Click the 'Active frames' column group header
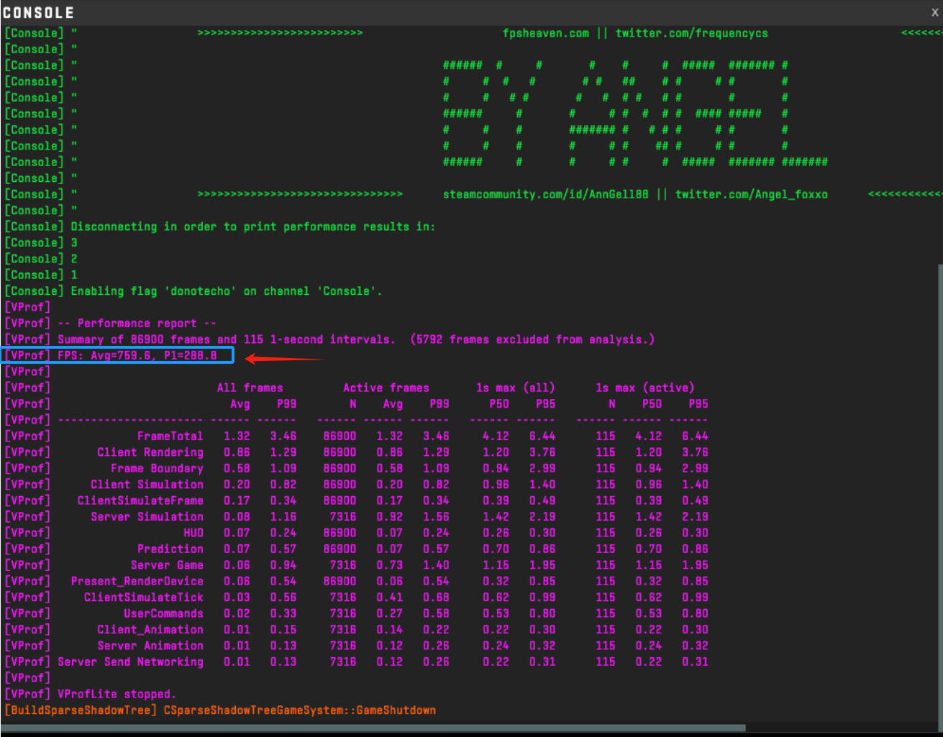Image resolution: width=943 pixels, height=737 pixels. click(386, 388)
